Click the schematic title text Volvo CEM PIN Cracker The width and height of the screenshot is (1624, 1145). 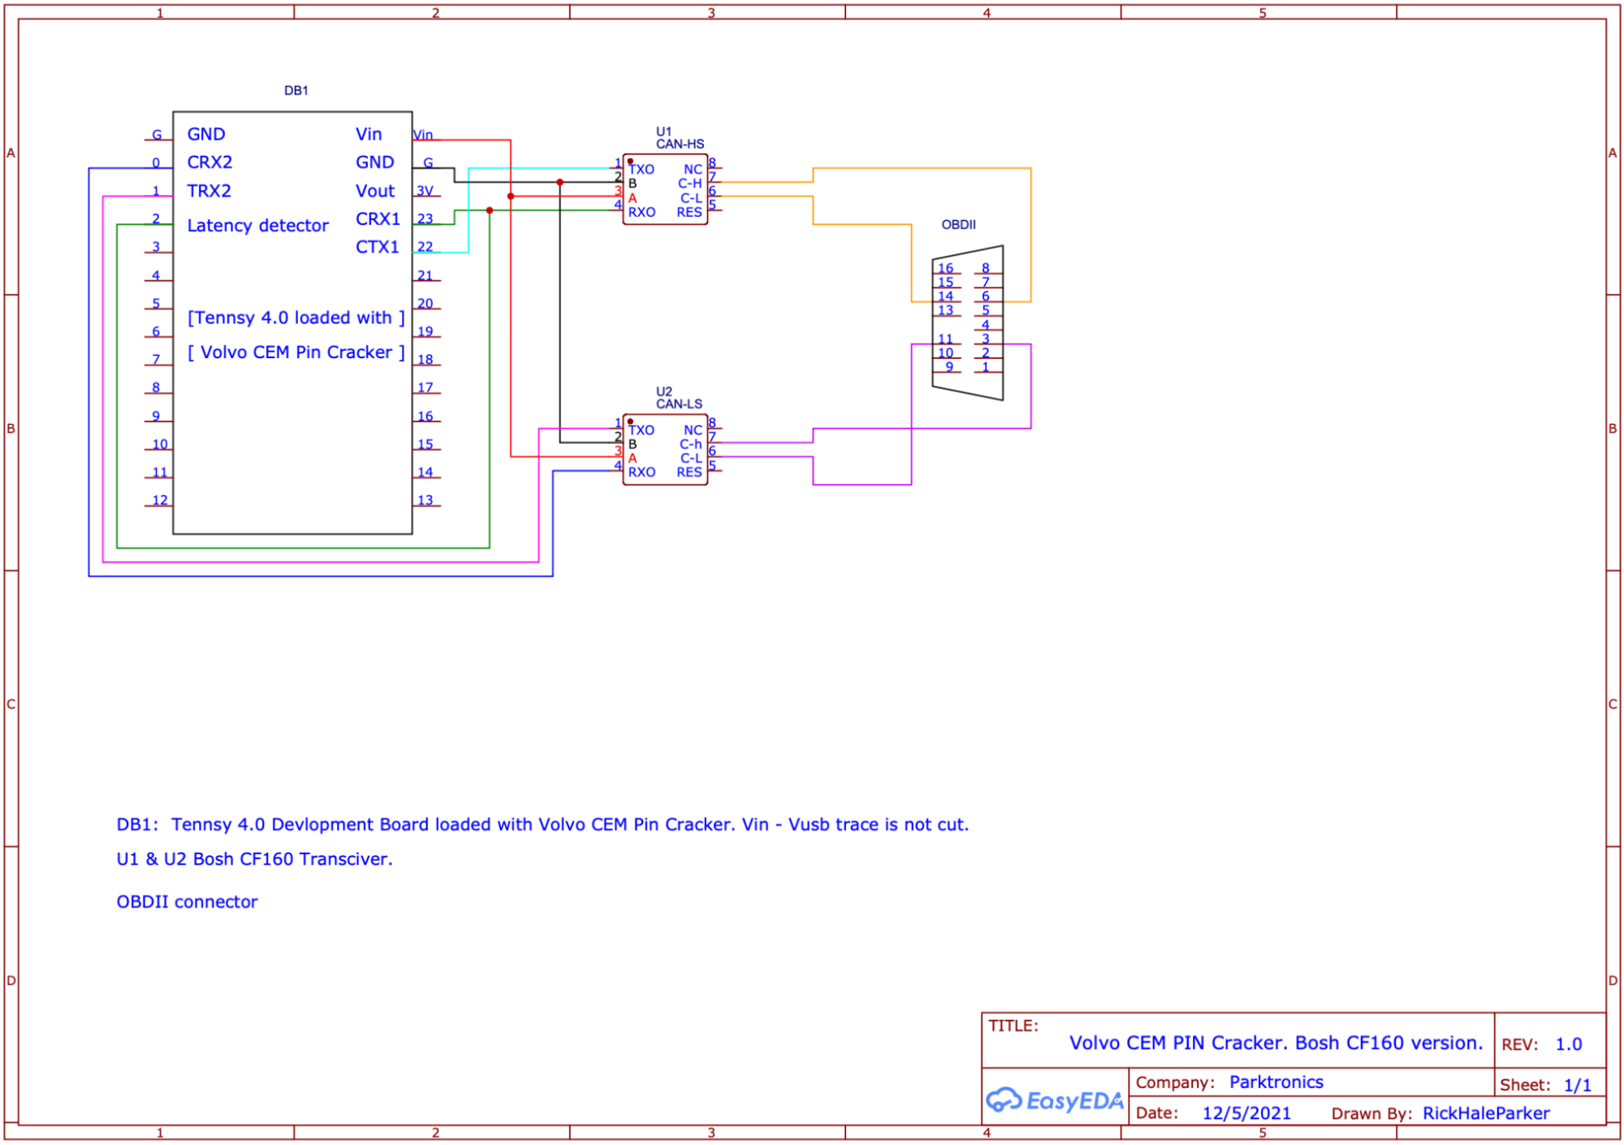(x=1275, y=1043)
